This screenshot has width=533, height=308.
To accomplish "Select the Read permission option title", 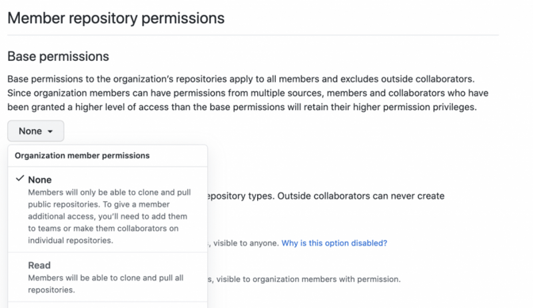I will point(39,265).
